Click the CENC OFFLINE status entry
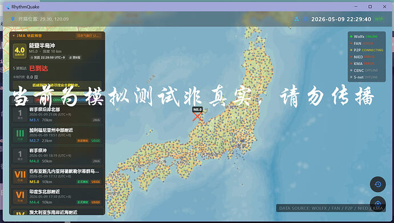Viewport: 394px width, 223px height. [364, 70]
